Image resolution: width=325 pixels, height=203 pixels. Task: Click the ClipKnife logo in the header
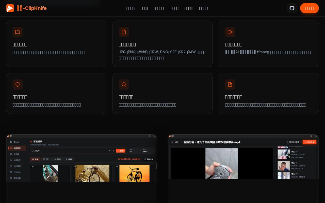pyautogui.click(x=26, y=8)
